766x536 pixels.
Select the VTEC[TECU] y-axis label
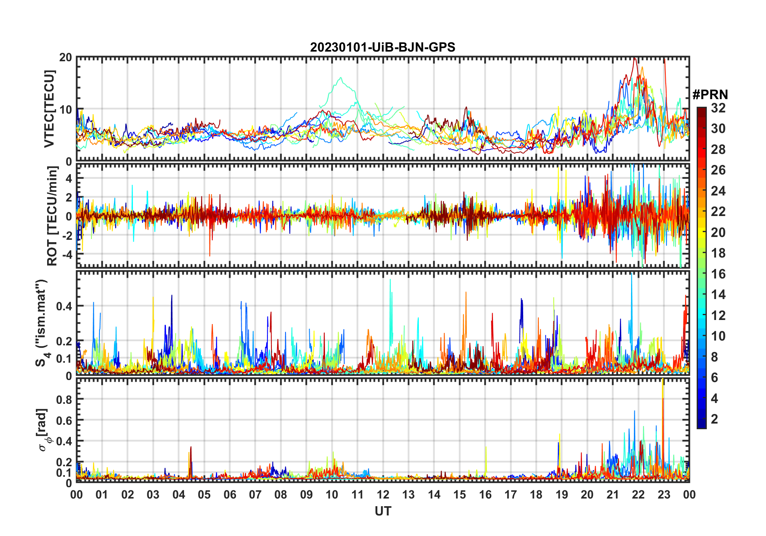(x=49, y=109)
